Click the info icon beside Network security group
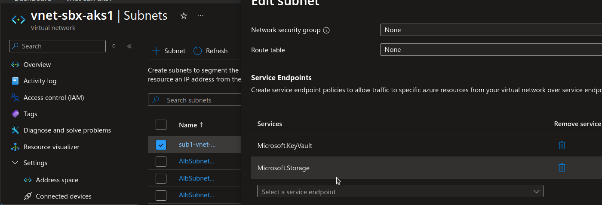The image size is (602, 205). point(326,30)
